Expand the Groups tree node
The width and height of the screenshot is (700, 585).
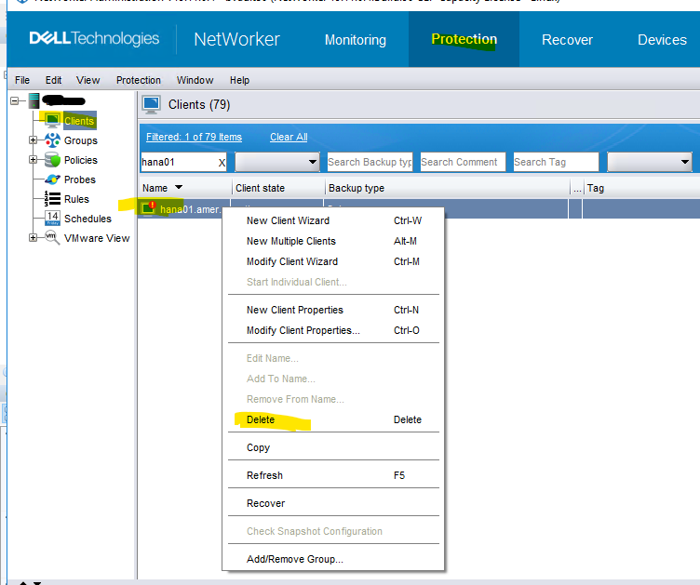click(34, 140)
